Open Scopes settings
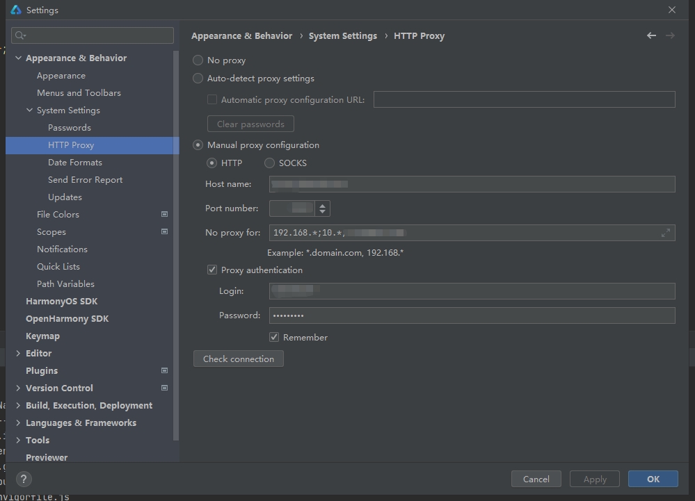The width and height of the screenshot is (695, 501). (x=51, y=232)
